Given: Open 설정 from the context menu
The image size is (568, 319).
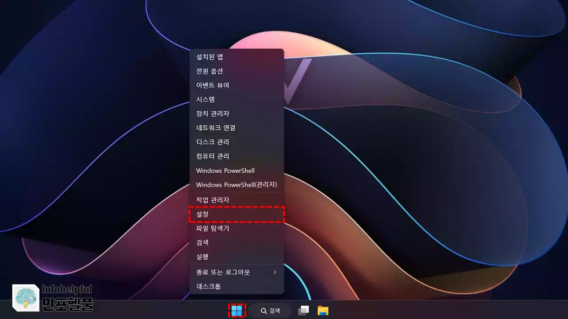Looking at the screenshot, I should coord(237,214).
